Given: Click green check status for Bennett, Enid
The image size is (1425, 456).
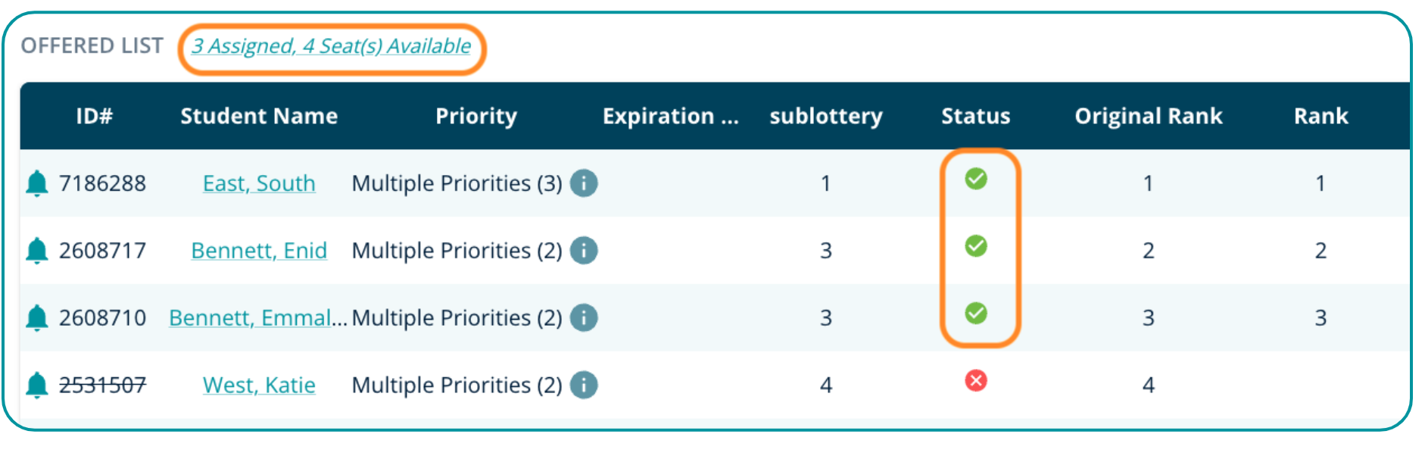Looking at the screenshot, I should (x=976, y=246).
